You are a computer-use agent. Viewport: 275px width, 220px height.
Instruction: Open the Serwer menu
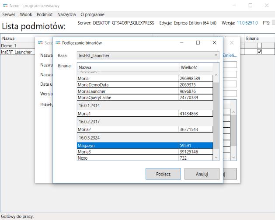[x=9, y=14]
